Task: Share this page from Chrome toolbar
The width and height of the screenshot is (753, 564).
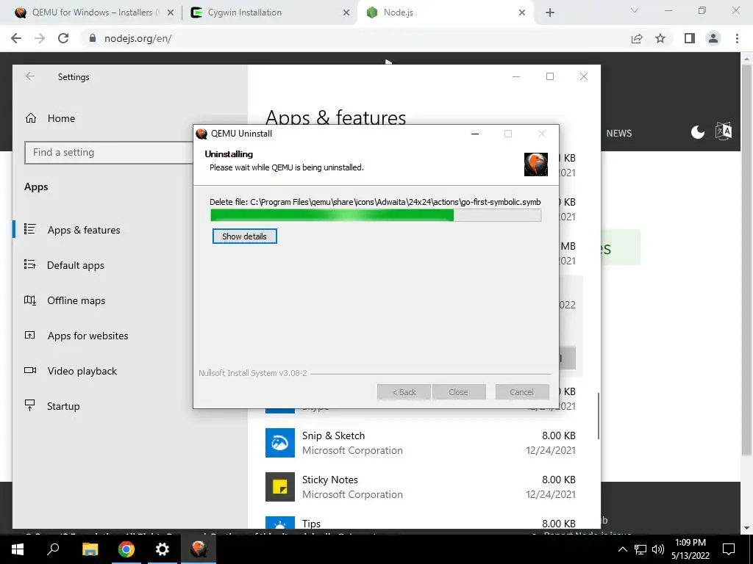Action: pos(637,38)
